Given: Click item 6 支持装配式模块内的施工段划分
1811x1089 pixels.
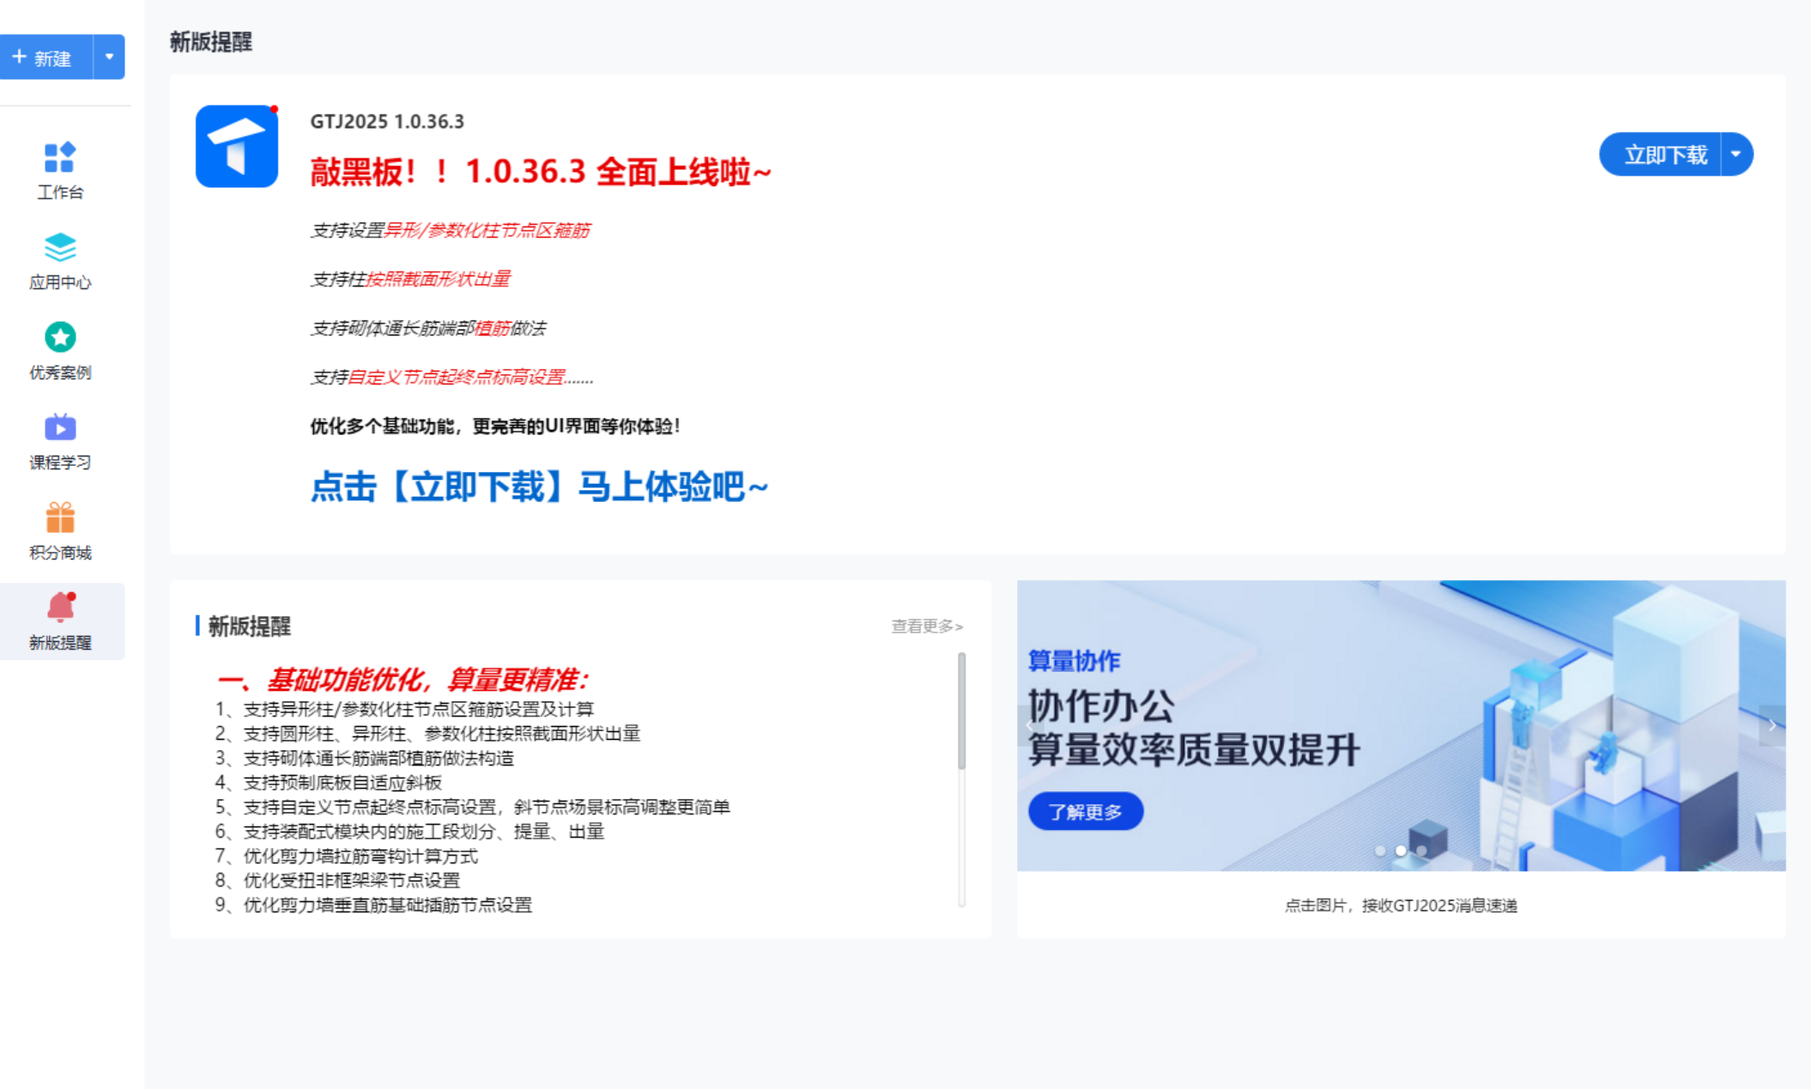Looking at the screenshot, I should (409, 832).
